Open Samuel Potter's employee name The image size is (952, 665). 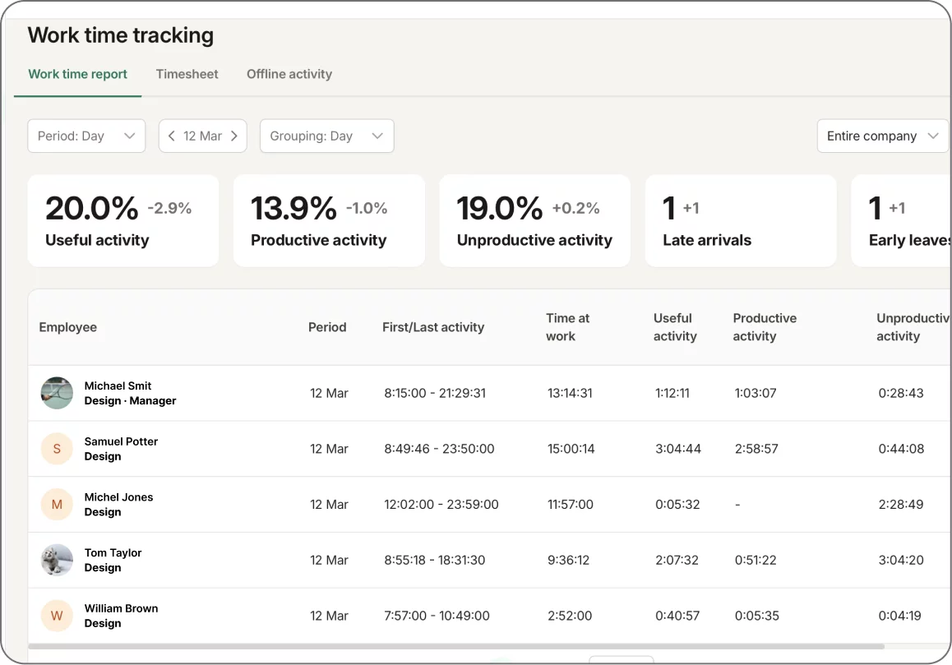click(x=121, y=441)
